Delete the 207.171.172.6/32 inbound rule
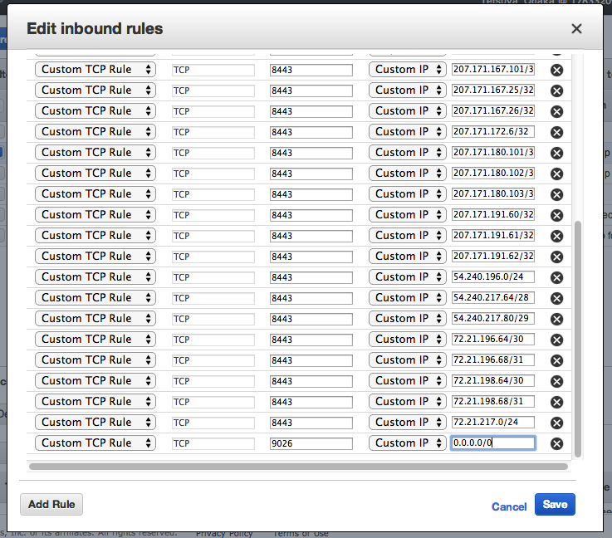Screen dimensions: 612x538 click(x=556, y=132)
